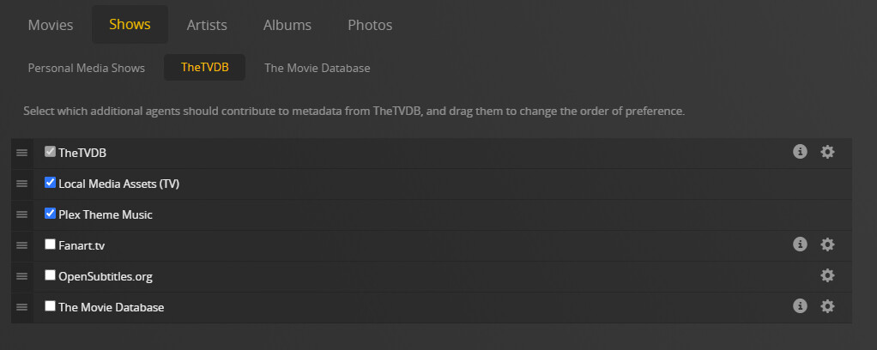This screenshot has height=350, width=877.
Task: Show info for Fanart.tv agent
Action: pos(800,244)
